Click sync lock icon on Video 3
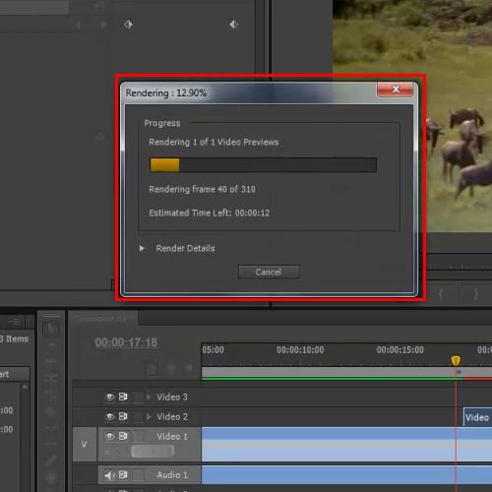Image resolution: width=492 pixels, height=492 pixels. [123, 397]
